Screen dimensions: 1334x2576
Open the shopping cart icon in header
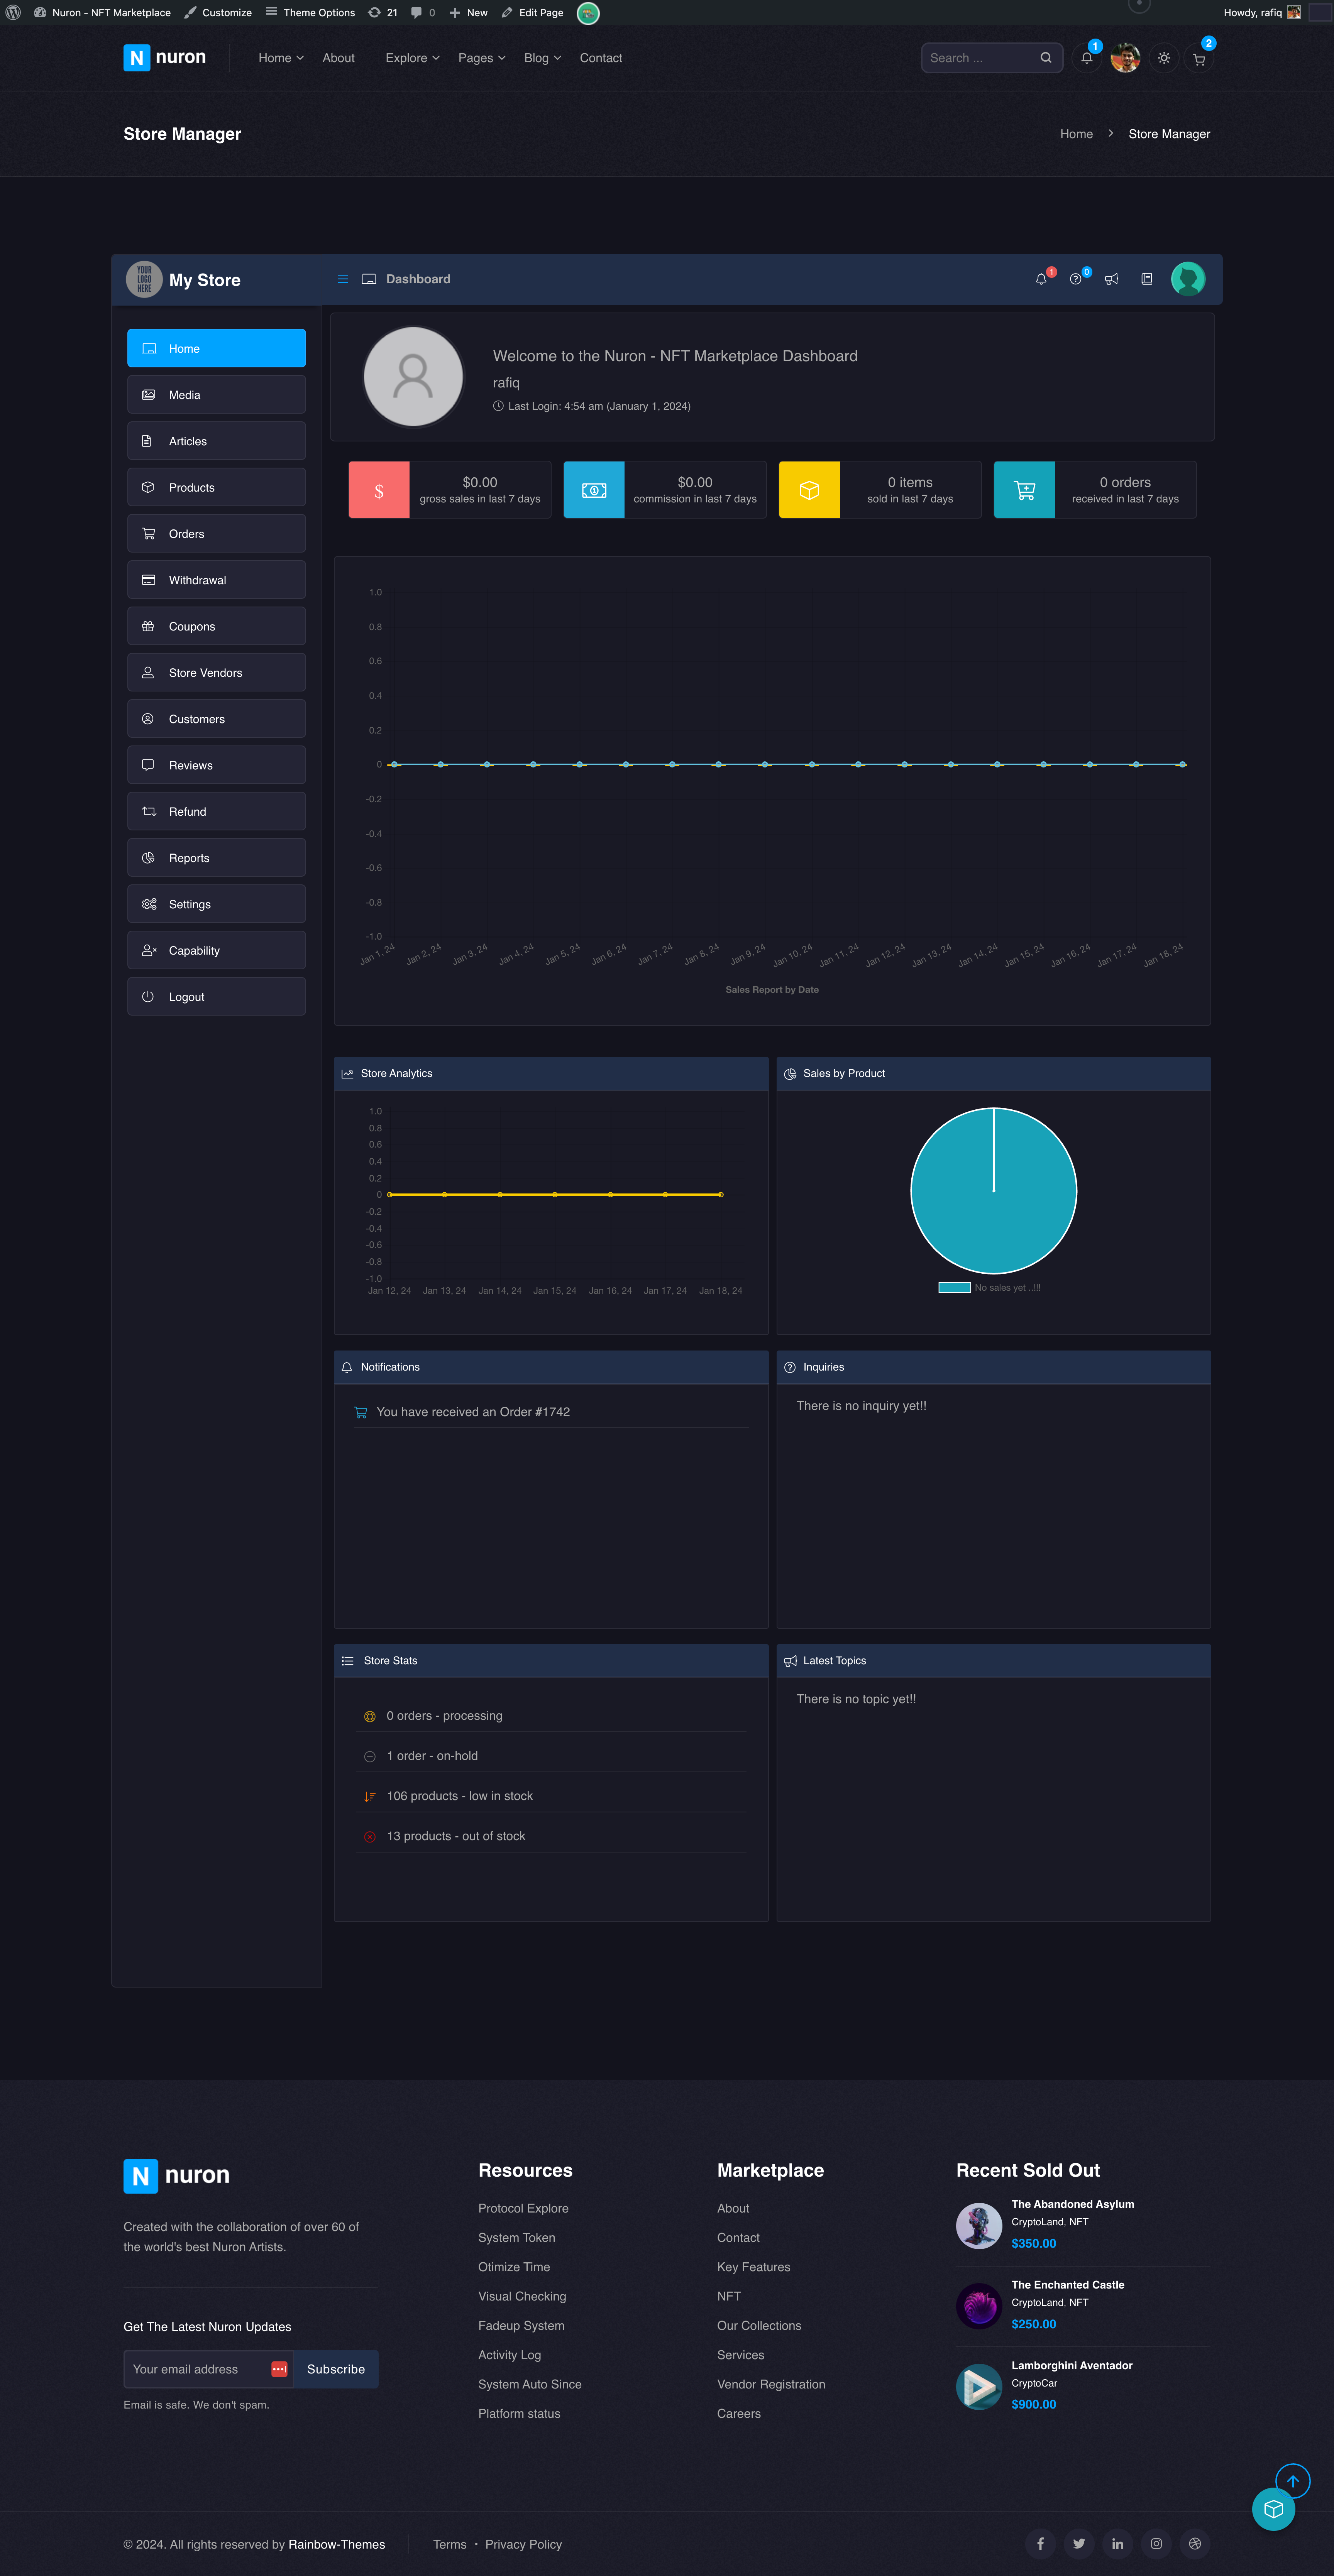pyautogui.click(x=1199, y=59)
